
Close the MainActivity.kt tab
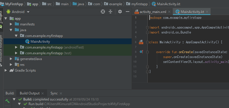[x=207, y=12]
